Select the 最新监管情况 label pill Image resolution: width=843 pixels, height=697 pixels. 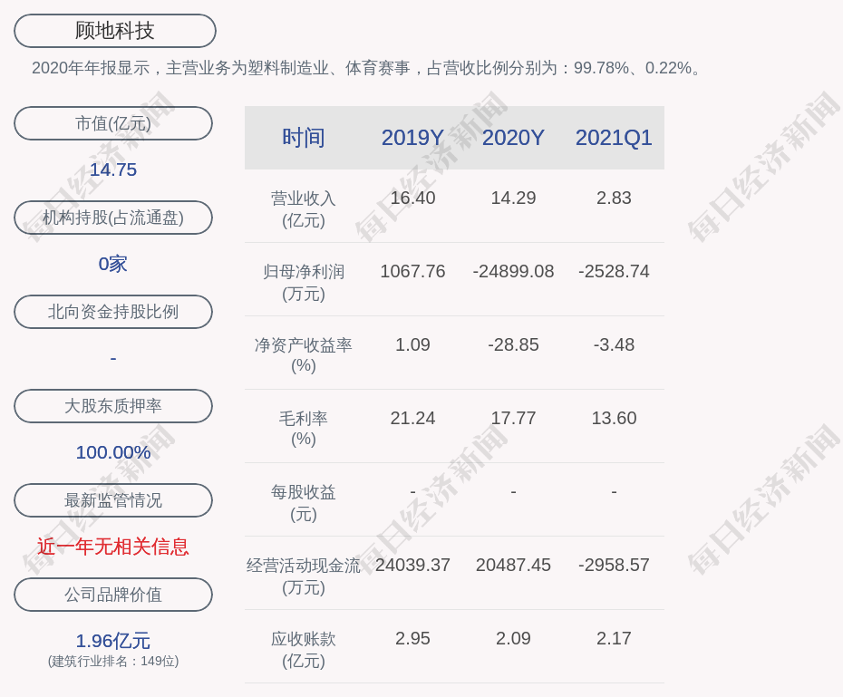click(x=113, y=500)
